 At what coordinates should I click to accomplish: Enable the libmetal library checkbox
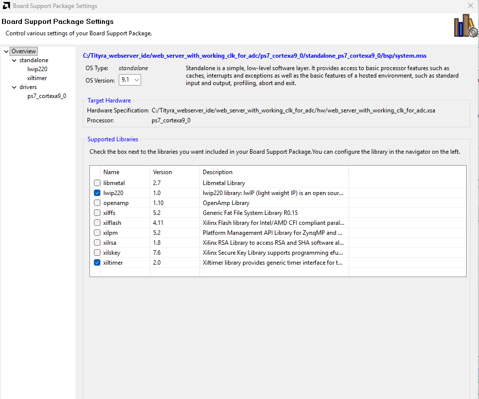97,183
